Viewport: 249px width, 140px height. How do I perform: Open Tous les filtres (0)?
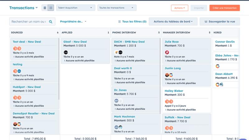click(132, 21)
